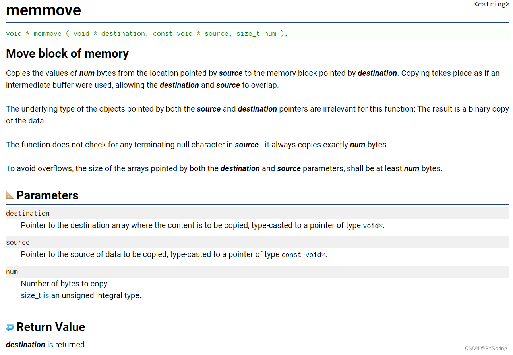Click the destination parameter description sentence
The width and height of the screenshot is (513, 355).
(203, 225)
